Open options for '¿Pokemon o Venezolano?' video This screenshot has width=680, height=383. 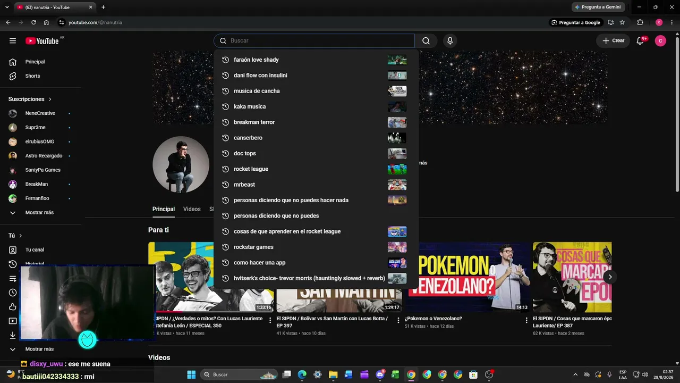pyautogui.click(x=526, y=320)
